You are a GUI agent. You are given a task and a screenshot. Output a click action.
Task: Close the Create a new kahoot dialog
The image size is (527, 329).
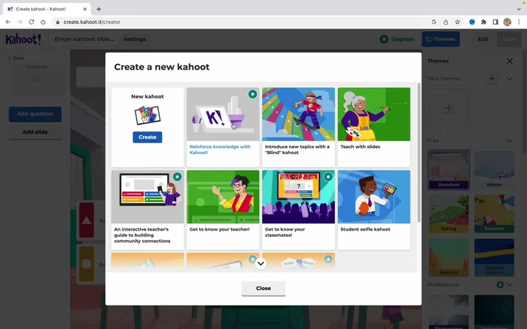click(x=263, y=288)
